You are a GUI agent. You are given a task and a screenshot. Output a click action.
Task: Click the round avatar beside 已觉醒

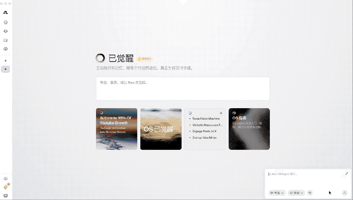[x=100, y=58]
